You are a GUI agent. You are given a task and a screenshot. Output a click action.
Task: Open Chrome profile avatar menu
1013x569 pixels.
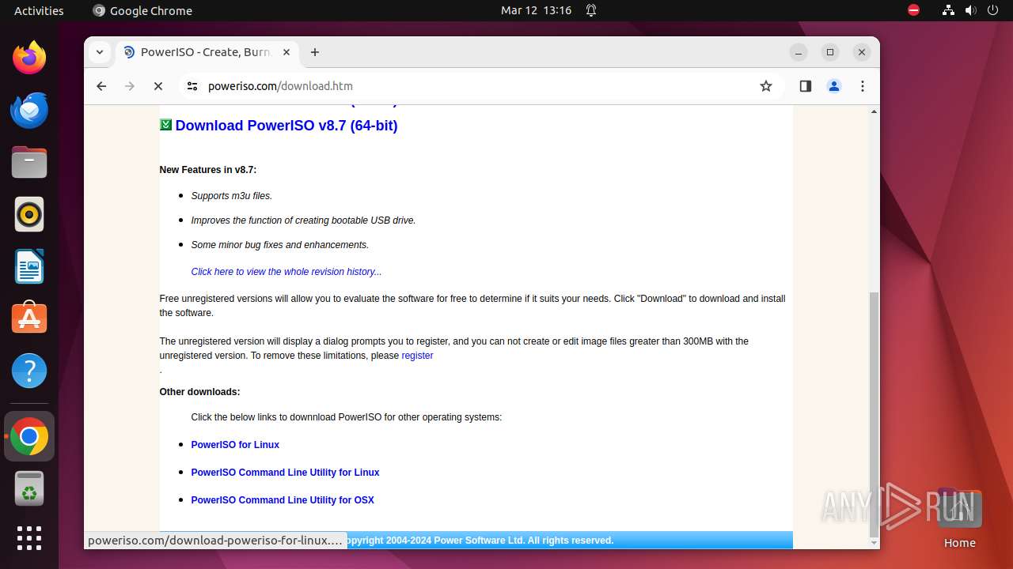834,86
